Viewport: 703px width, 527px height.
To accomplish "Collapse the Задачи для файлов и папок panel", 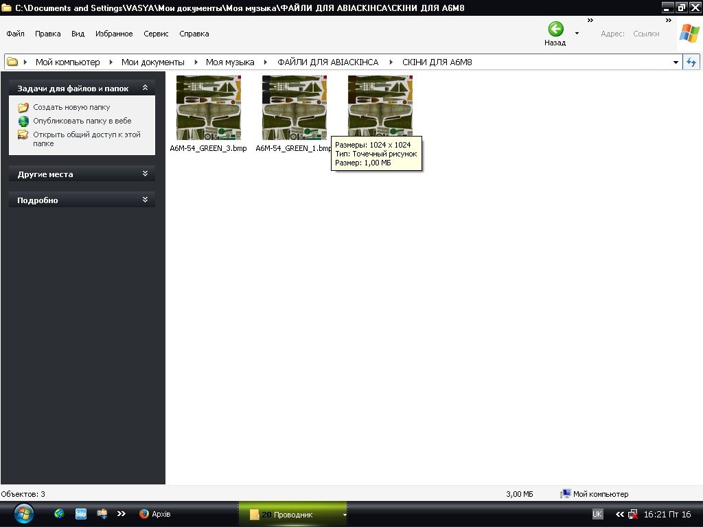I will (145, 88).
